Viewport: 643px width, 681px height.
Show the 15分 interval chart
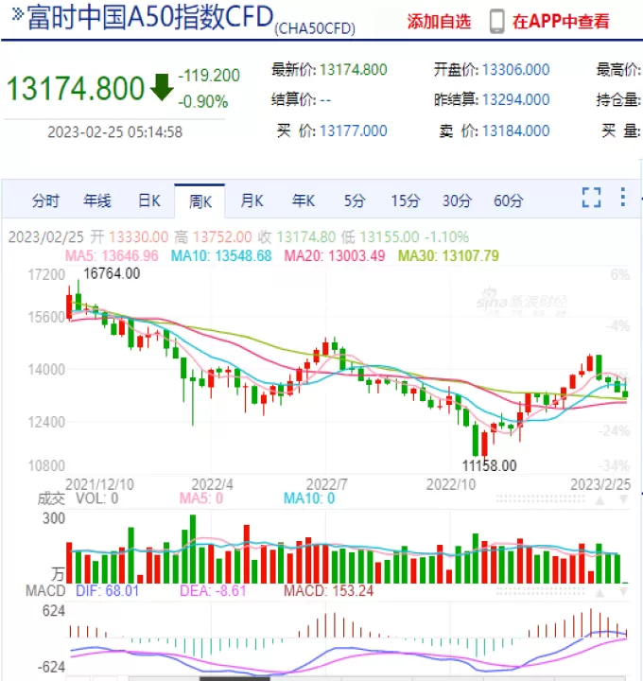[406, 201]
